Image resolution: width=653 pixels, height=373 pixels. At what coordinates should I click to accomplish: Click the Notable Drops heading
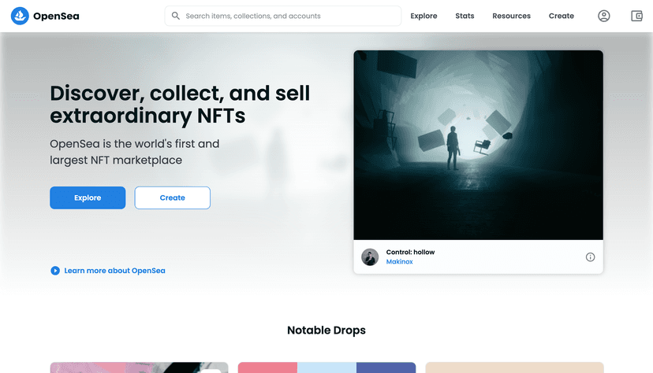click(x=326, y=331)
